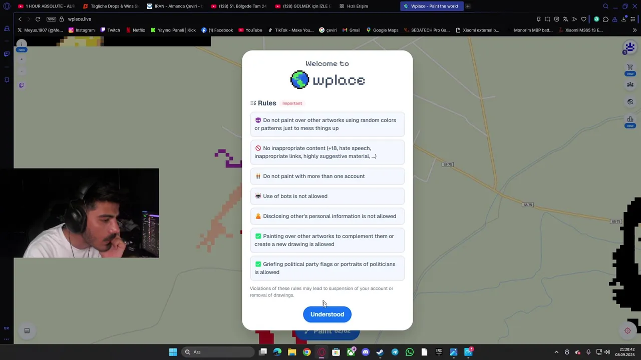Click the locate-me target icon

point(627,330)
